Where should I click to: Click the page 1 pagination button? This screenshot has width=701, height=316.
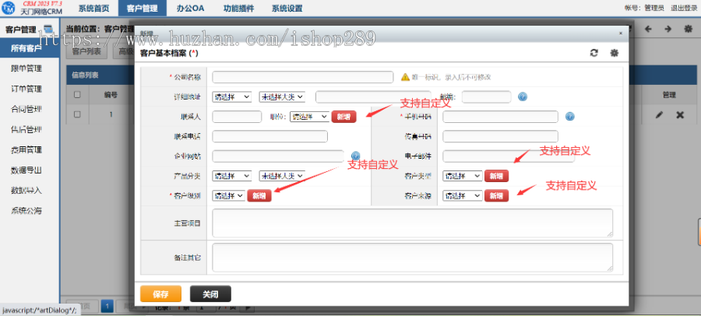coord(107,306)
